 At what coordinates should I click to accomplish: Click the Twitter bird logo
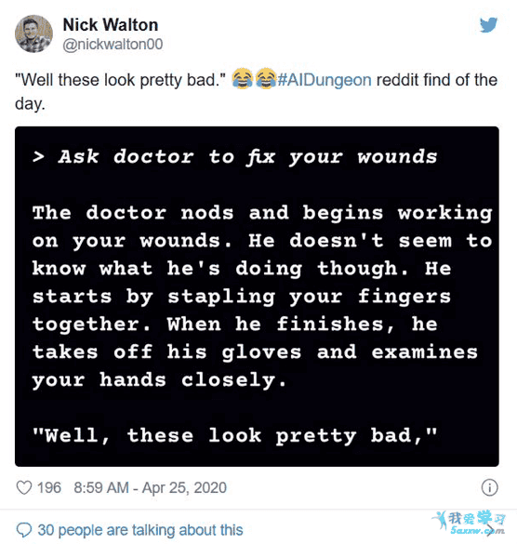[x=488, y=25]
